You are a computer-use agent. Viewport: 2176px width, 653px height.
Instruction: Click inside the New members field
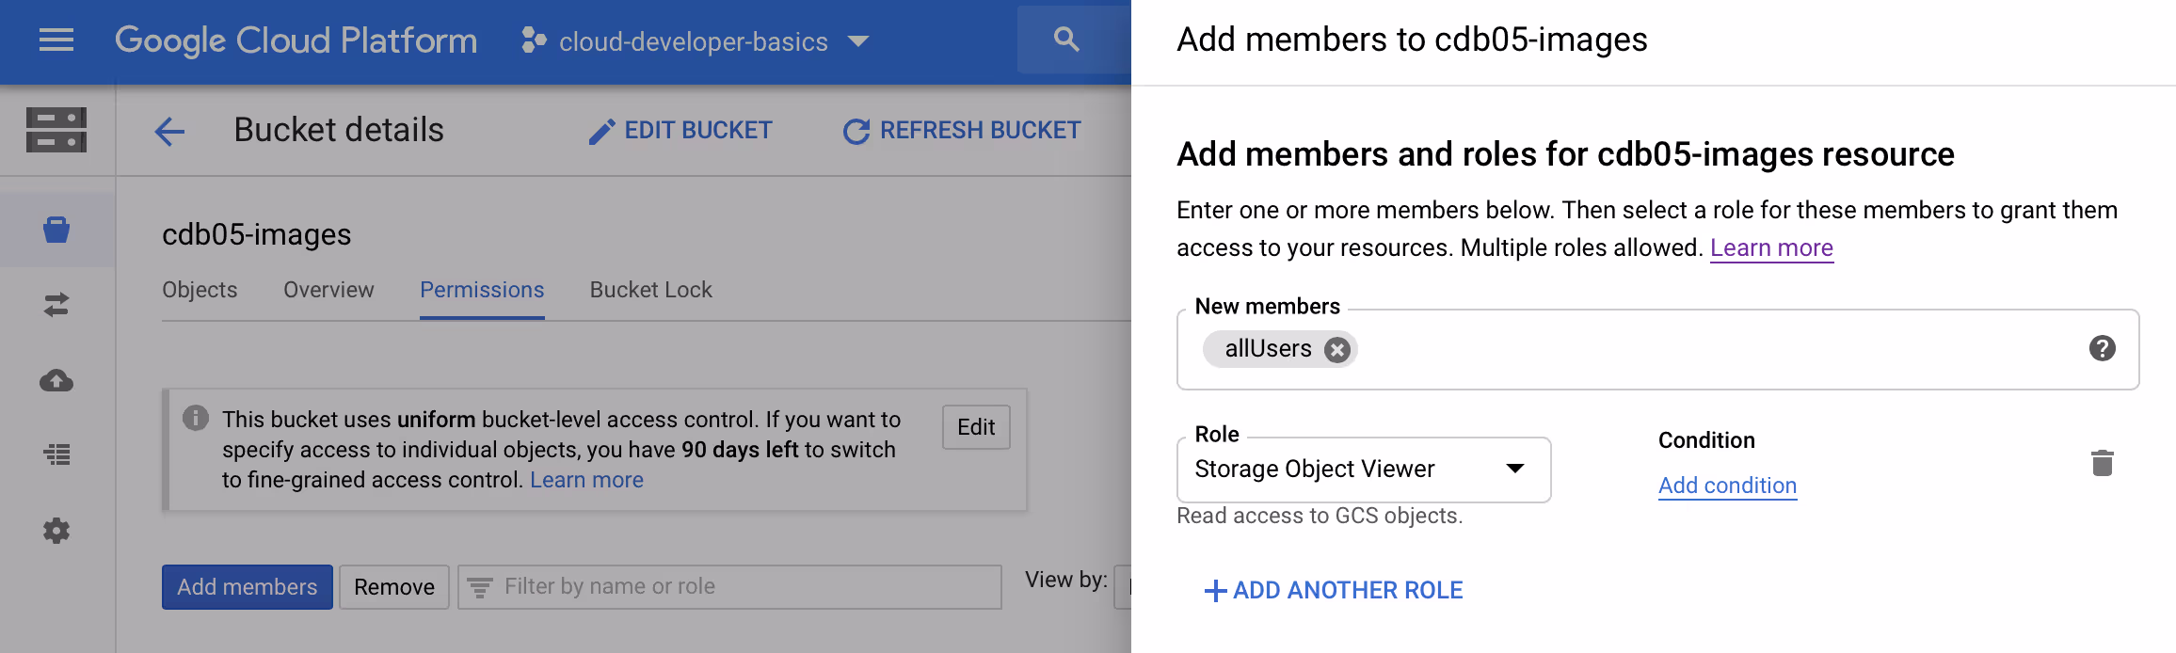[x=1657, y=349]
